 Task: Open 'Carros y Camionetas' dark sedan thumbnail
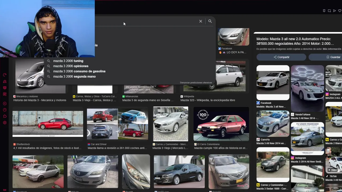pyautogui.click(x=273, y=165)
